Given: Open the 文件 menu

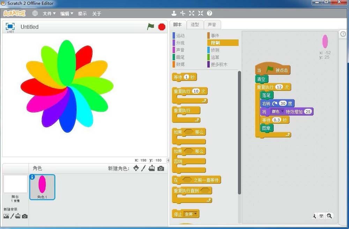Looking at the screenshot, I should tap(49, 14).
